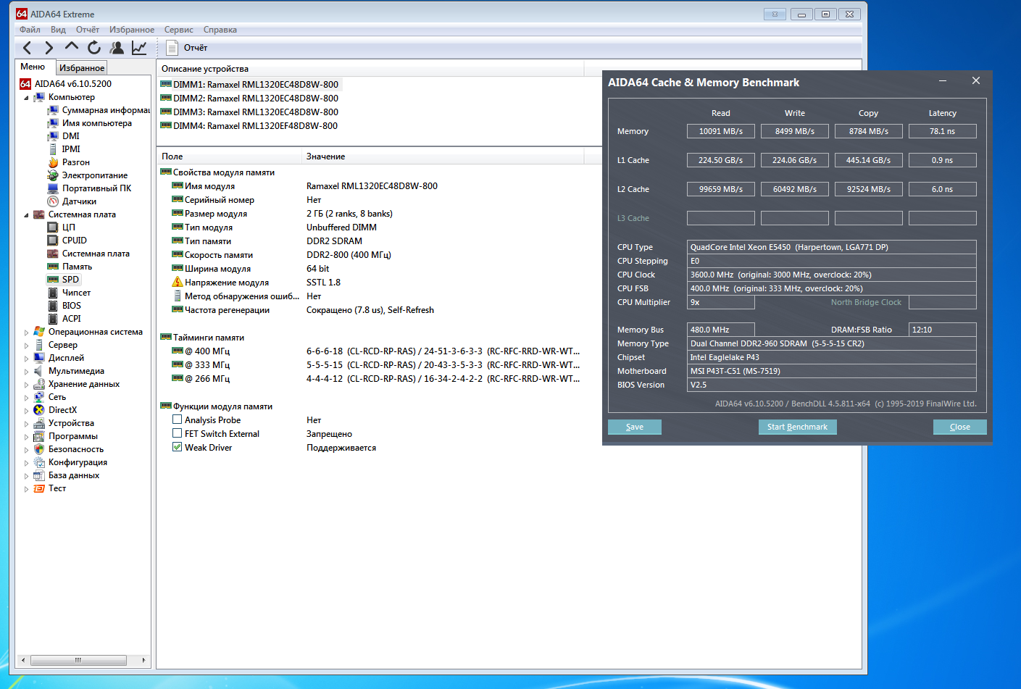Image resolution: width=1021 pixels, height=689 pixels.
Task: Click the Memory Read 10091 MB/s result field
Action: tap(721, 131)
